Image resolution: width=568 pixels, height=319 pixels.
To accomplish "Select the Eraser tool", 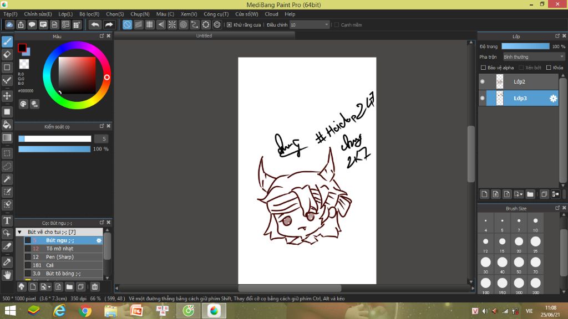I will click(7, 55).
